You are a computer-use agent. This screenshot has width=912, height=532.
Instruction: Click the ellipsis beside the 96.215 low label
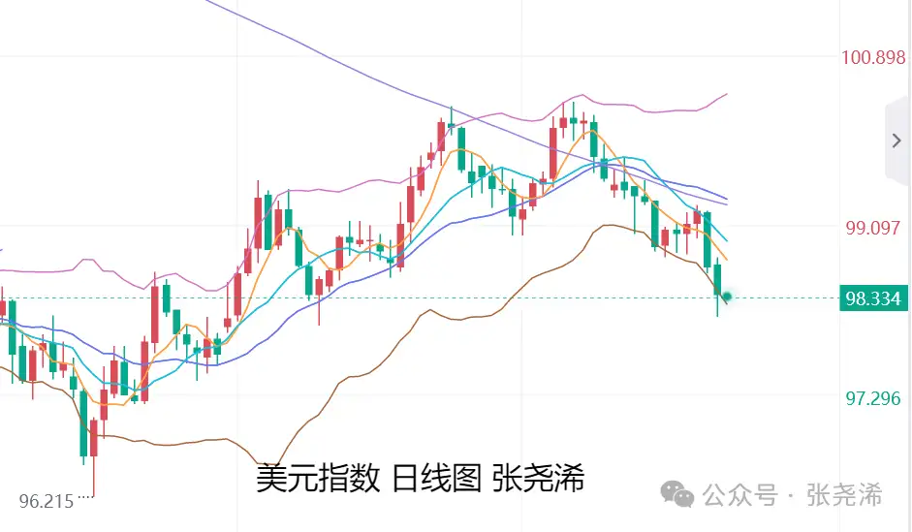85,498
